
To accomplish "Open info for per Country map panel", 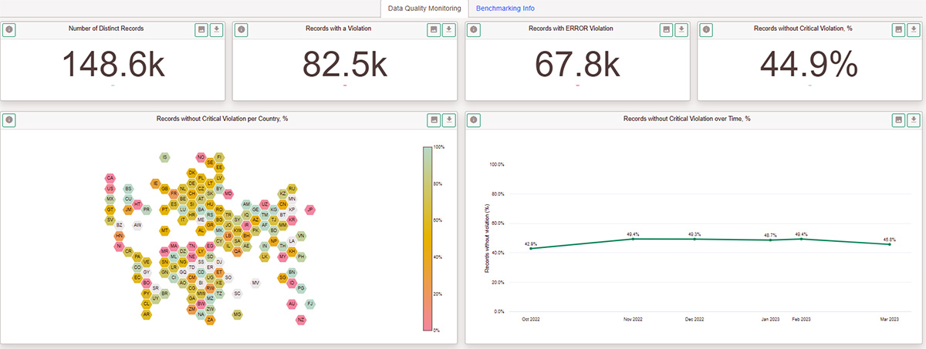I will point(9,120).
